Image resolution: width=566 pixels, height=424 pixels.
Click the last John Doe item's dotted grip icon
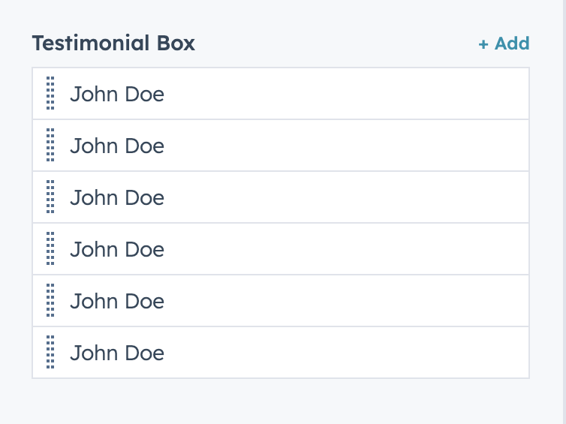50,353
